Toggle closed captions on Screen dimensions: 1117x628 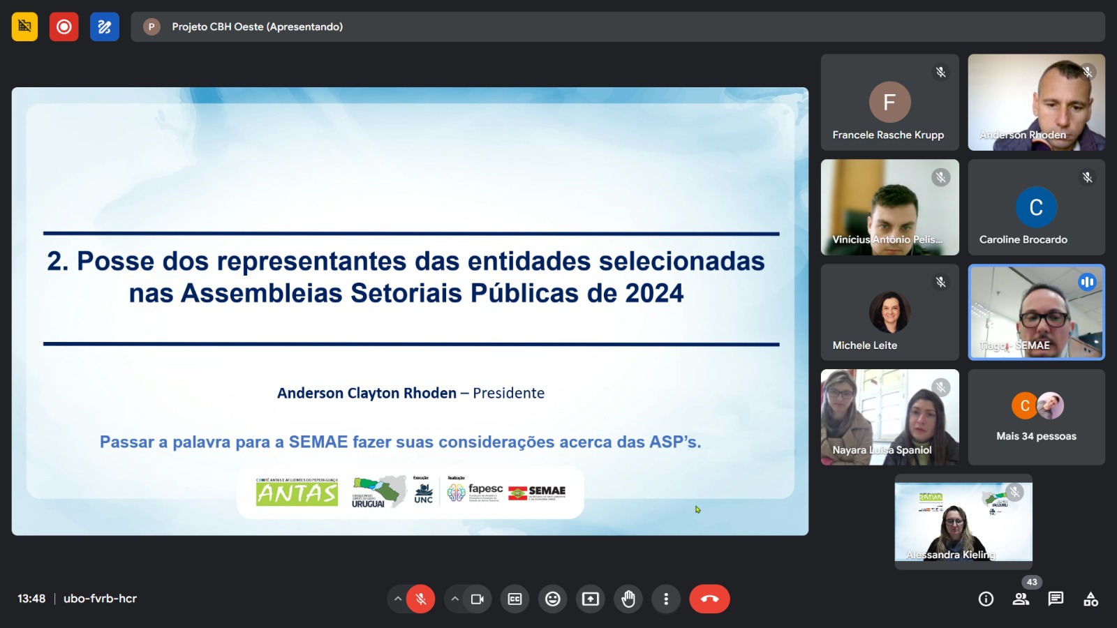tap(515, 599)
